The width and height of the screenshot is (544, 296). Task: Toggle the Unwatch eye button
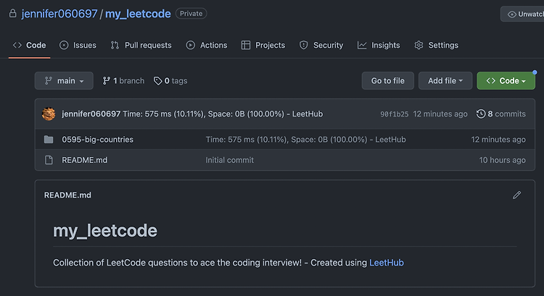point(522,14)
